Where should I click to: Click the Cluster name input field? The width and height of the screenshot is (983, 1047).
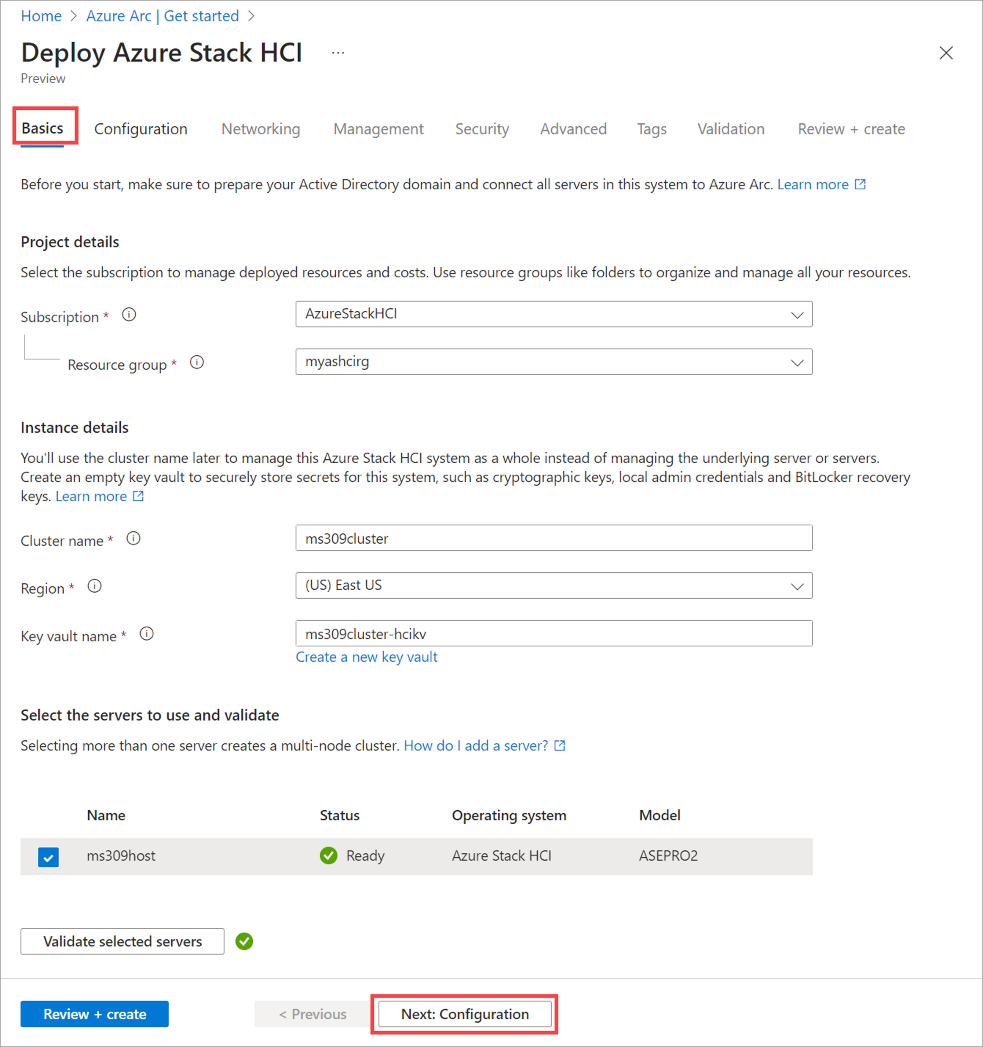[554, 538]
